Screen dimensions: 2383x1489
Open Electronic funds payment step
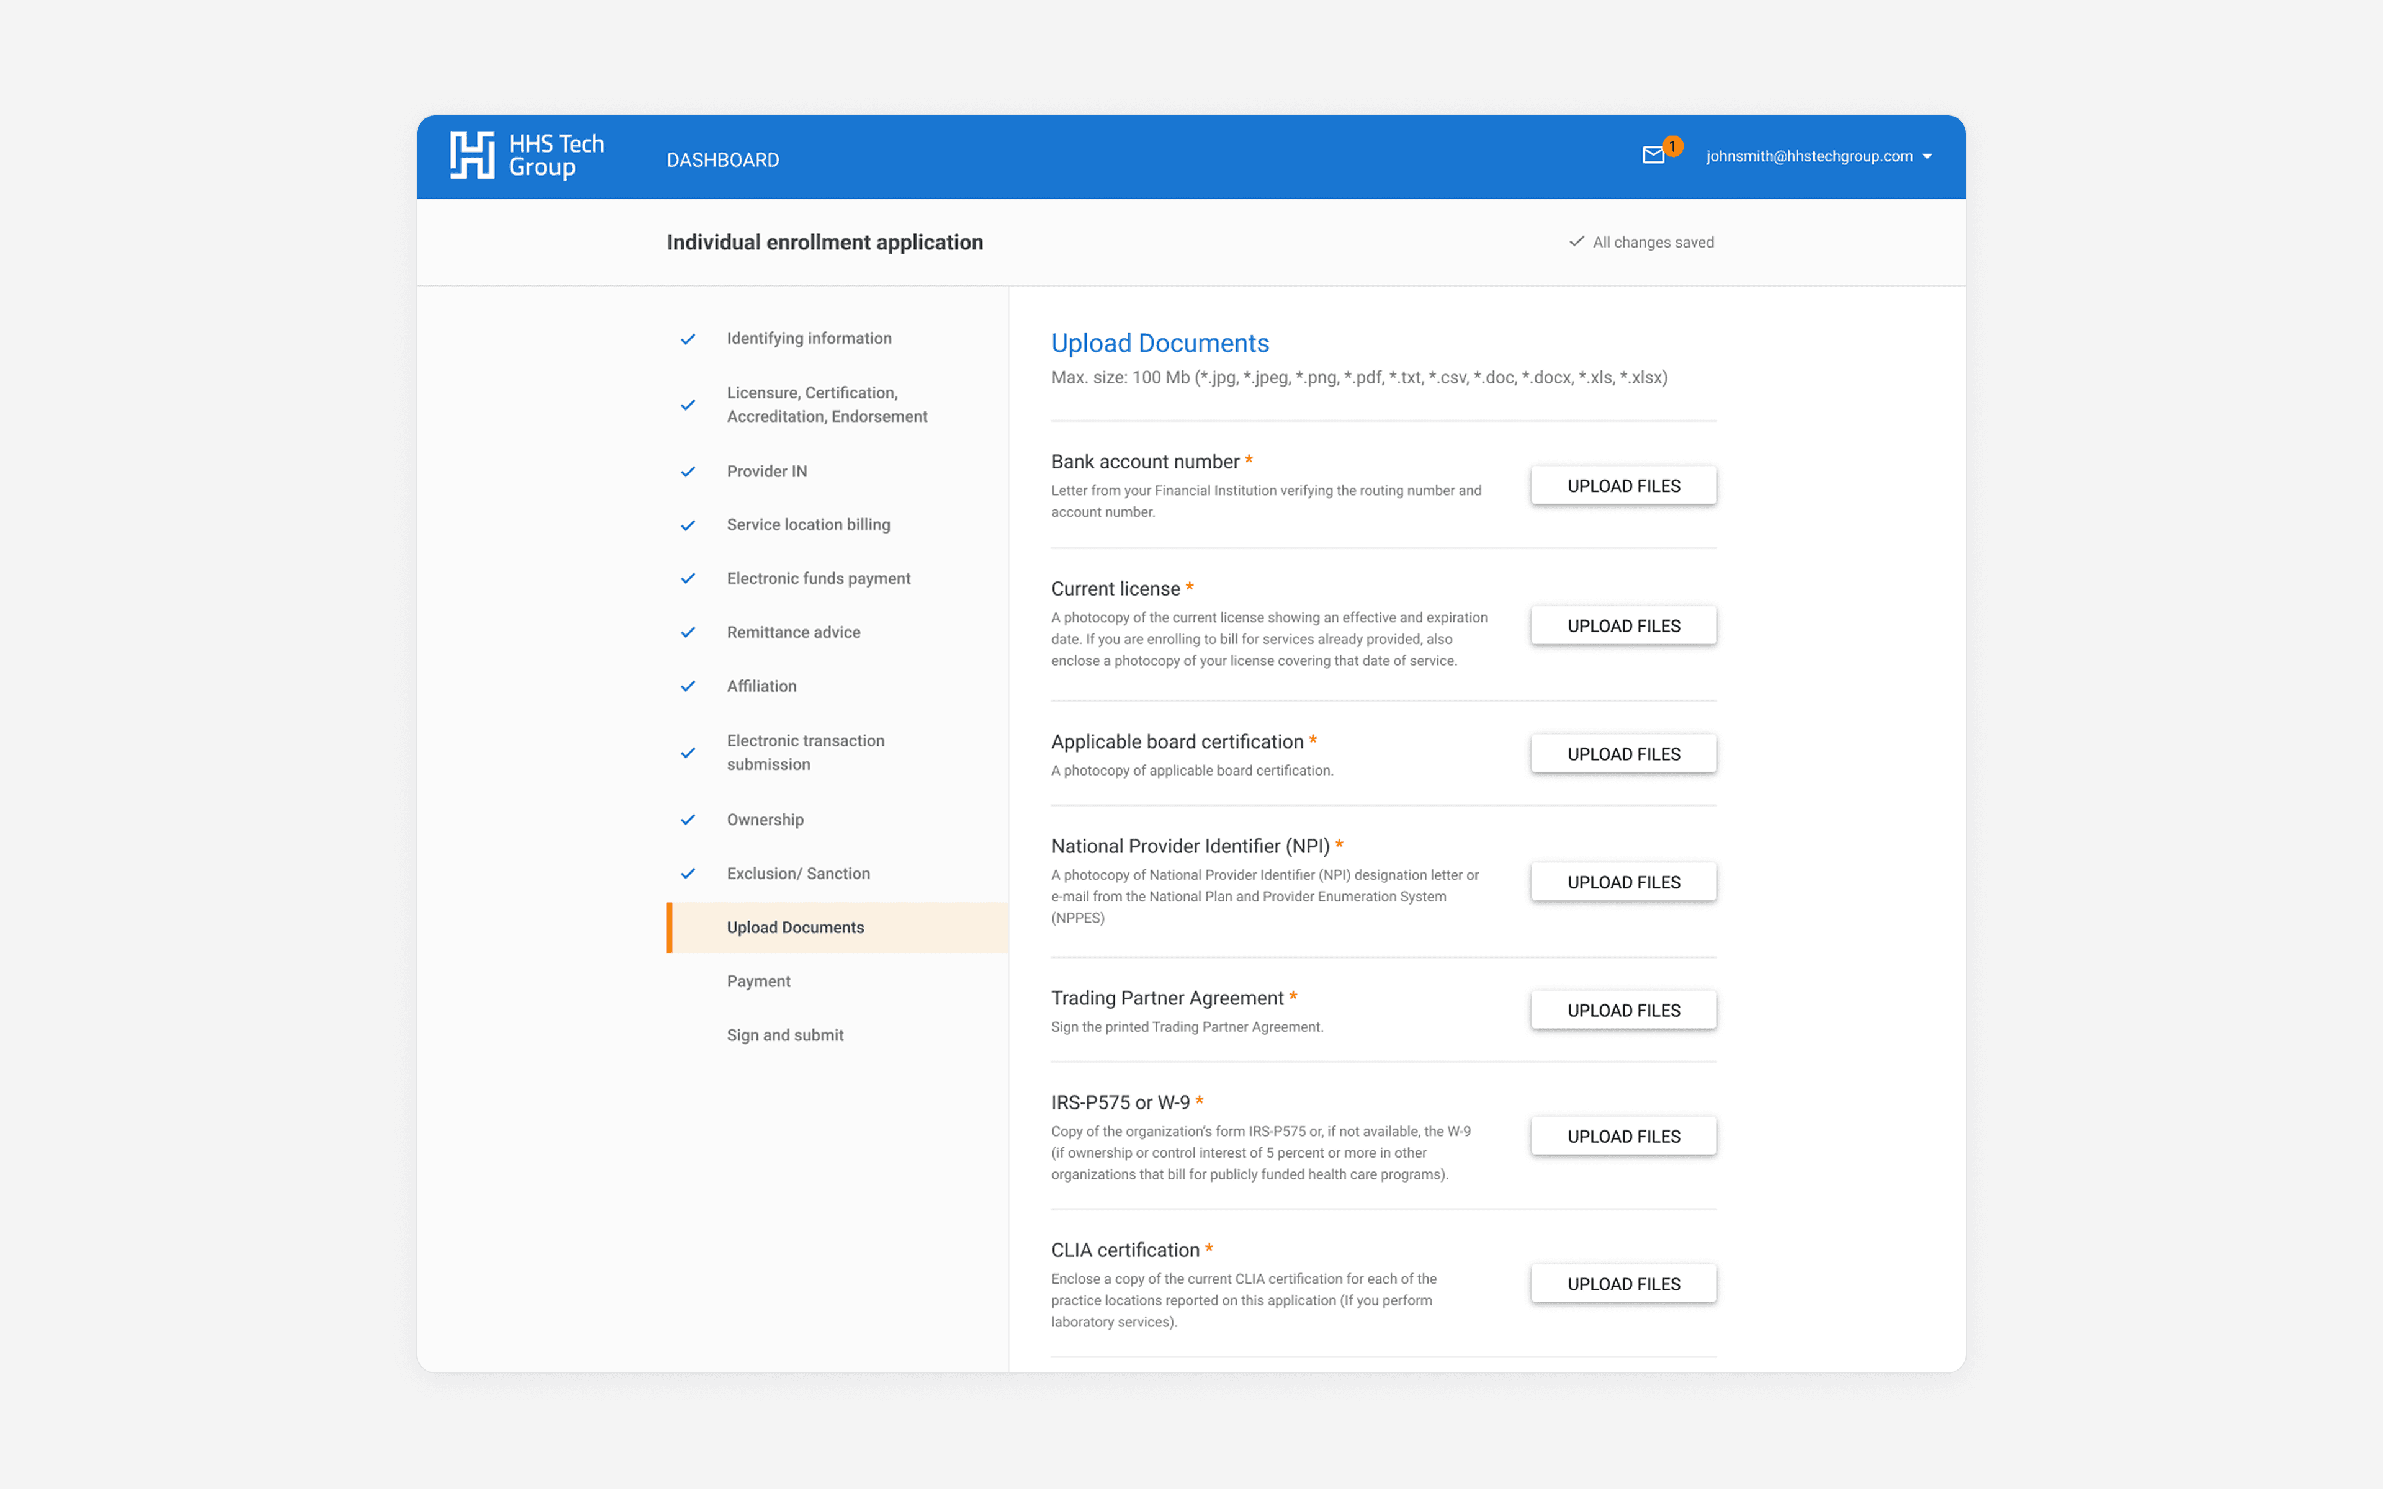click(817, 578)
